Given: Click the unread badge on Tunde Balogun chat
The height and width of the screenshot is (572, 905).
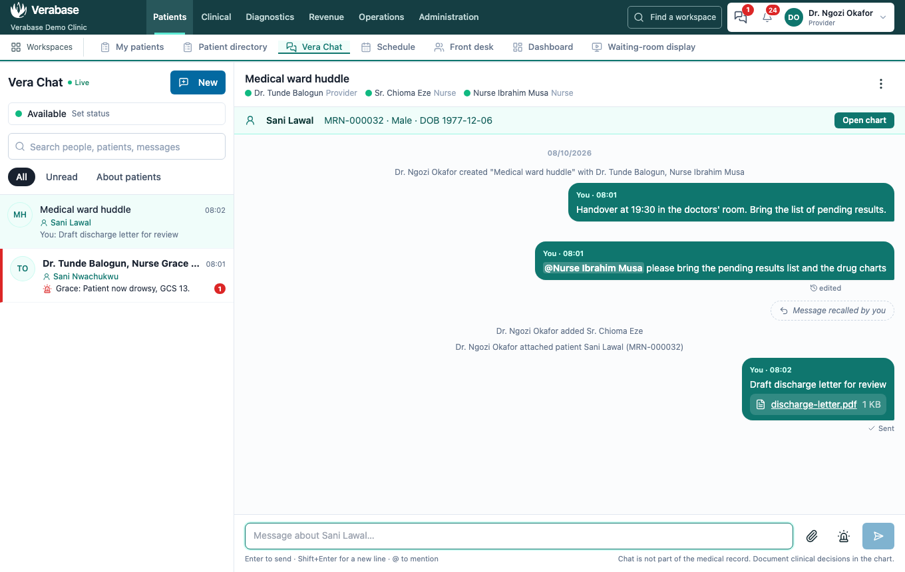Looking at the screenshot, I should 220,289.
